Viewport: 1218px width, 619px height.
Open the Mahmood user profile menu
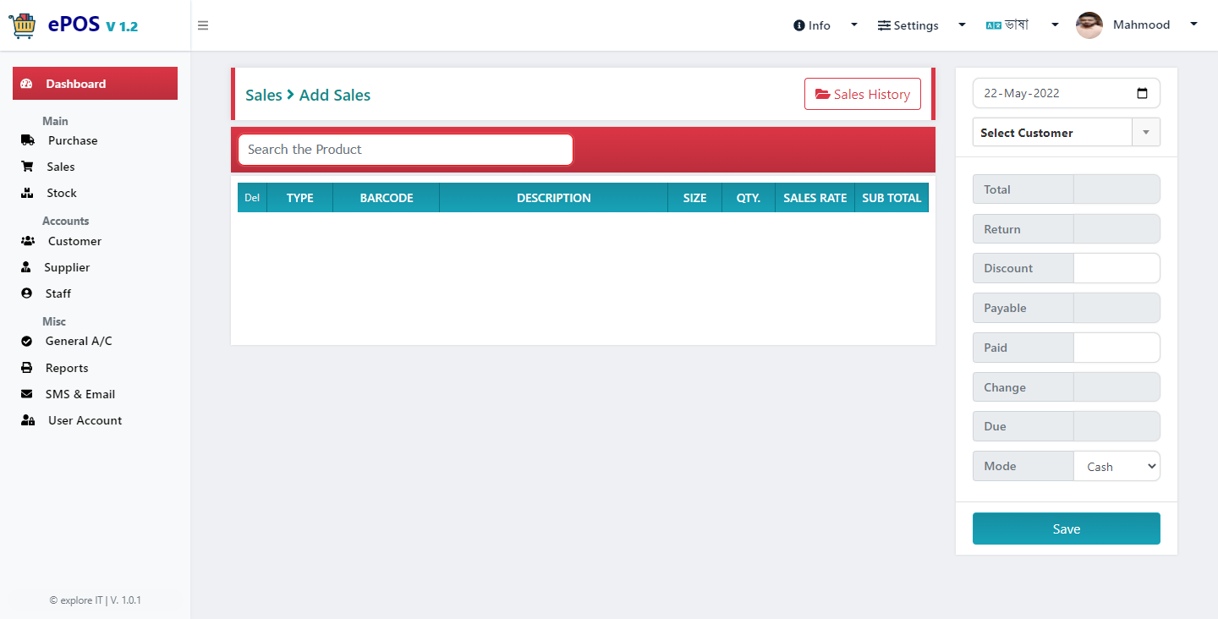pos(1137,25)
